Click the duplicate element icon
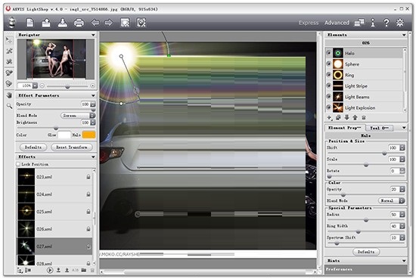The image size is (416, 279). pyautogui.click(x=338, y=117)
